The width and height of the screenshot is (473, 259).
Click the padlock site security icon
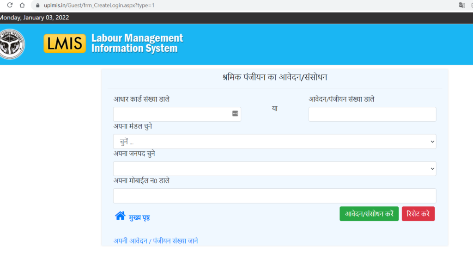pos(38,5)
